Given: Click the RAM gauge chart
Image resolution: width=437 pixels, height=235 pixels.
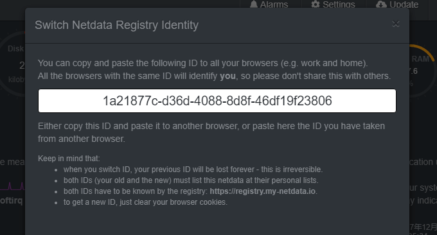Looking at the screenshot, I should point(422,71).
